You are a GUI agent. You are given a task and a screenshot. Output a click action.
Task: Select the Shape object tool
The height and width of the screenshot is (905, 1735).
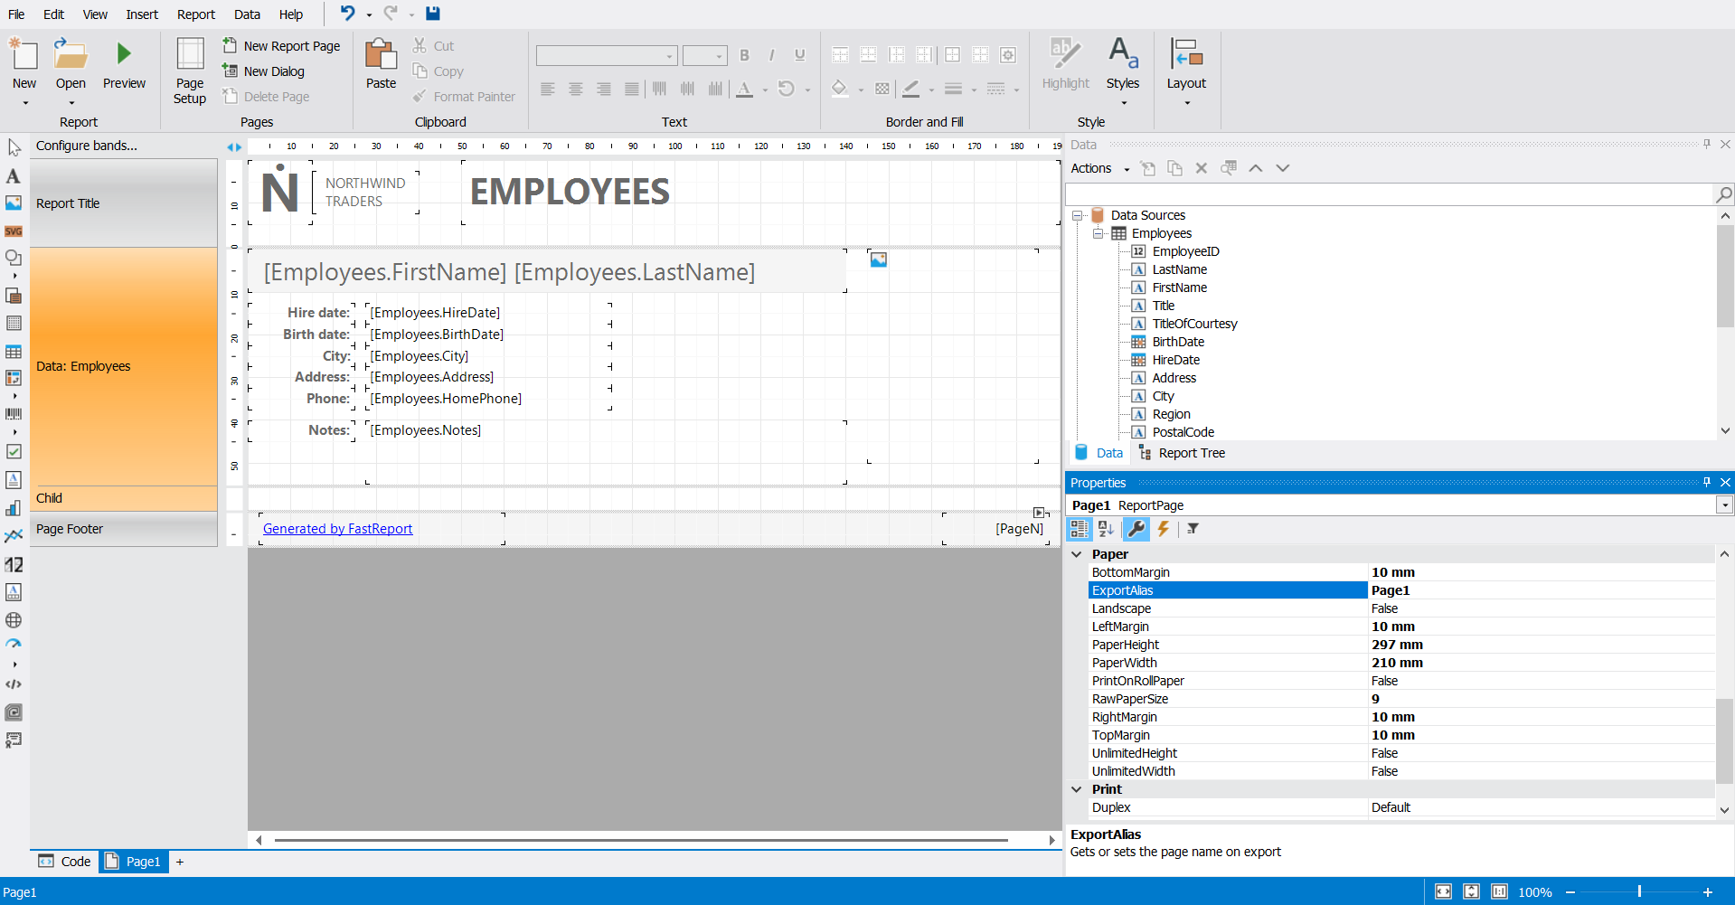(x=14, y=258)
